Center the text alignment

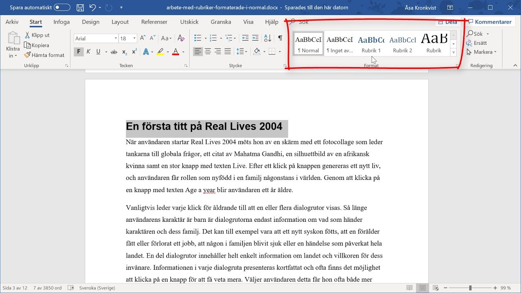coord(208,52)
